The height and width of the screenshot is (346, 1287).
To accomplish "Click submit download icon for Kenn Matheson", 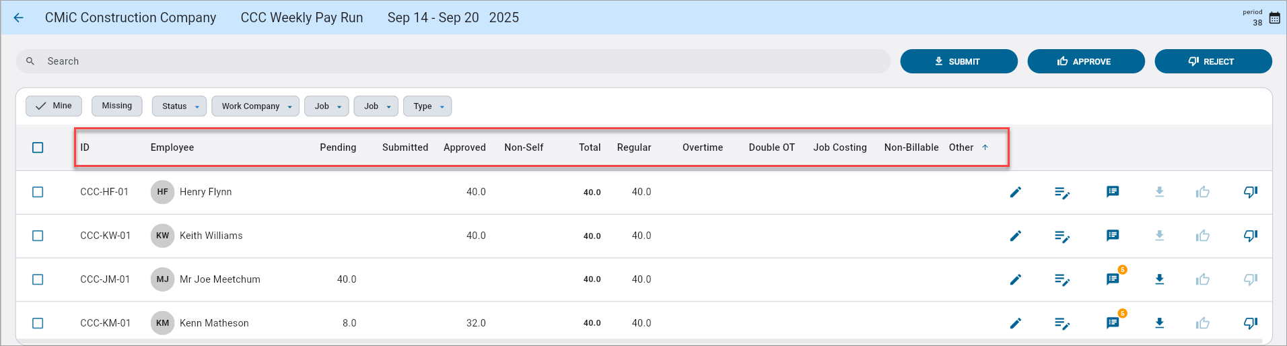I will pyautogui.click(x=1159, y=323).
